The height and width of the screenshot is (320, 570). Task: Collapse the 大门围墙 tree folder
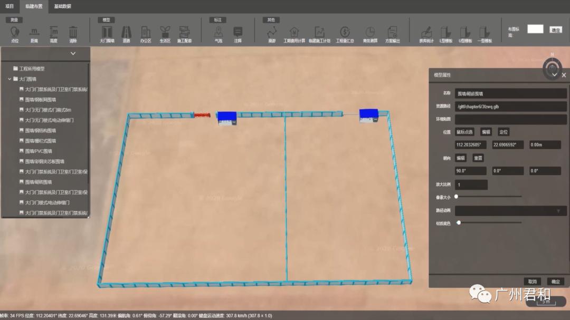pos(9,79)
